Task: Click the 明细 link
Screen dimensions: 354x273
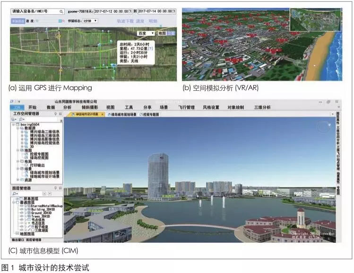Action: coord(153,21)
